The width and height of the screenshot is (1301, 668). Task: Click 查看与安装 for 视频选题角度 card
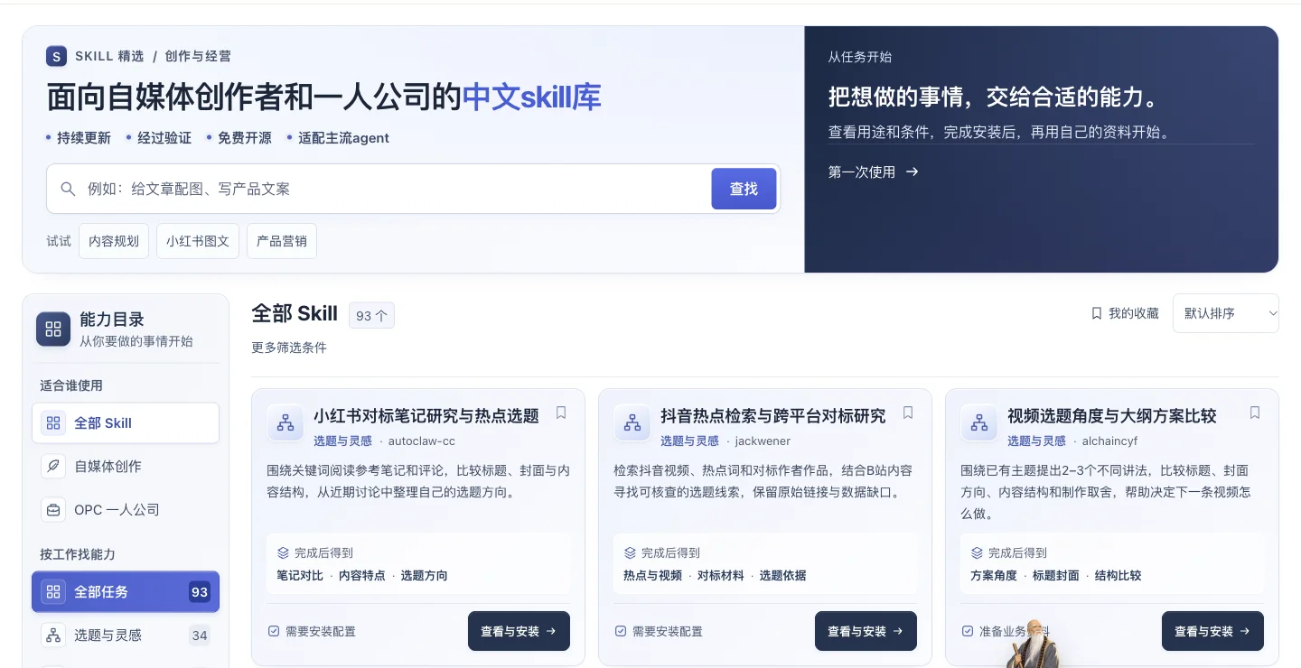(x=1212, y=631)
